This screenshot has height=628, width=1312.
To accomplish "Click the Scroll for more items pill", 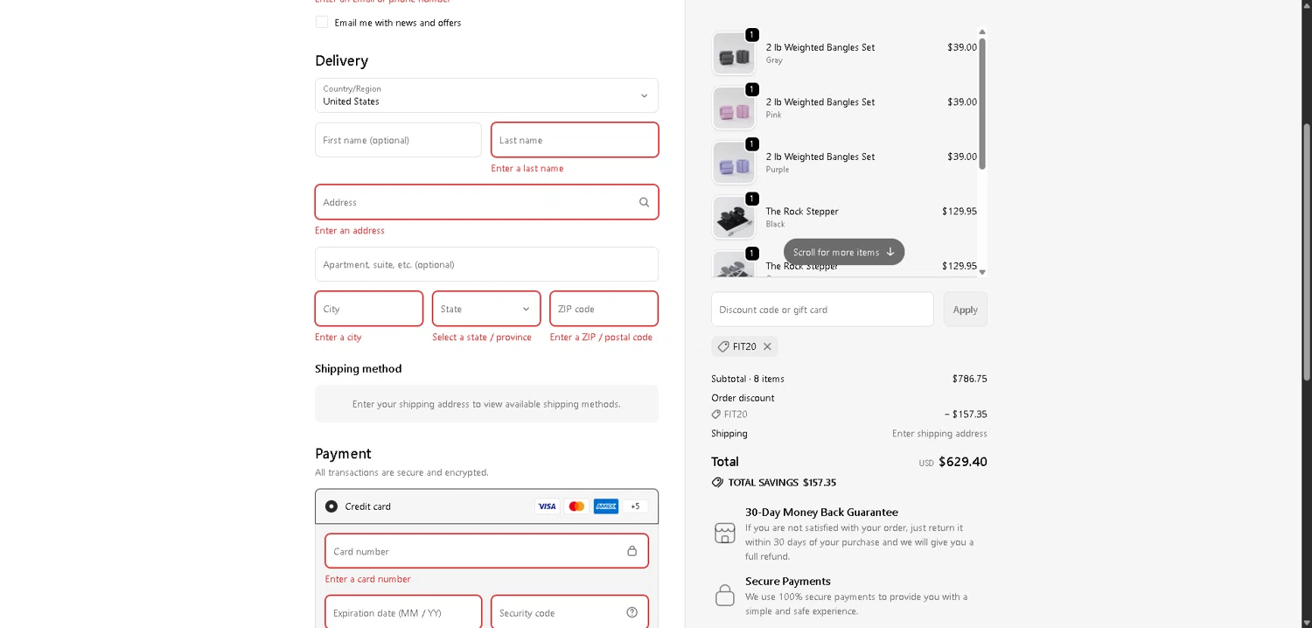I will [x=843, y=252].
